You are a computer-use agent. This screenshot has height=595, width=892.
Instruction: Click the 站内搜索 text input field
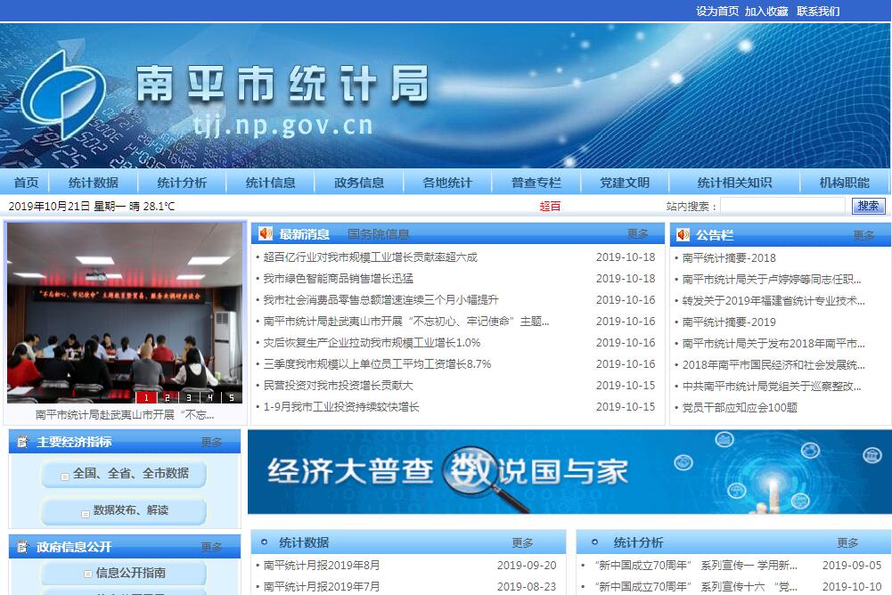pyautogui.click(x=782, y=206)
